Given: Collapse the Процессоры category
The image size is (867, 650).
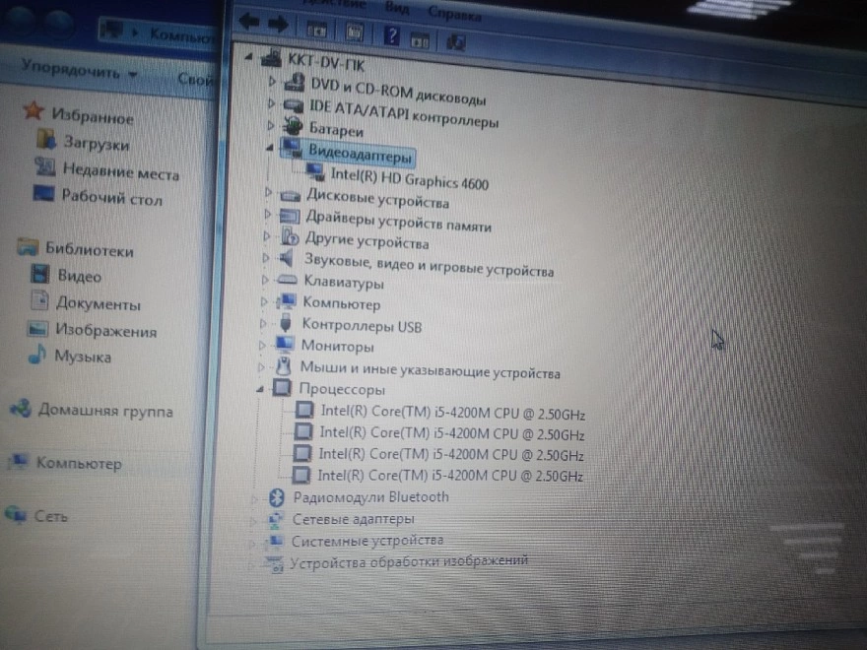Looking at the screenshot, I should [x=260, y=389].
